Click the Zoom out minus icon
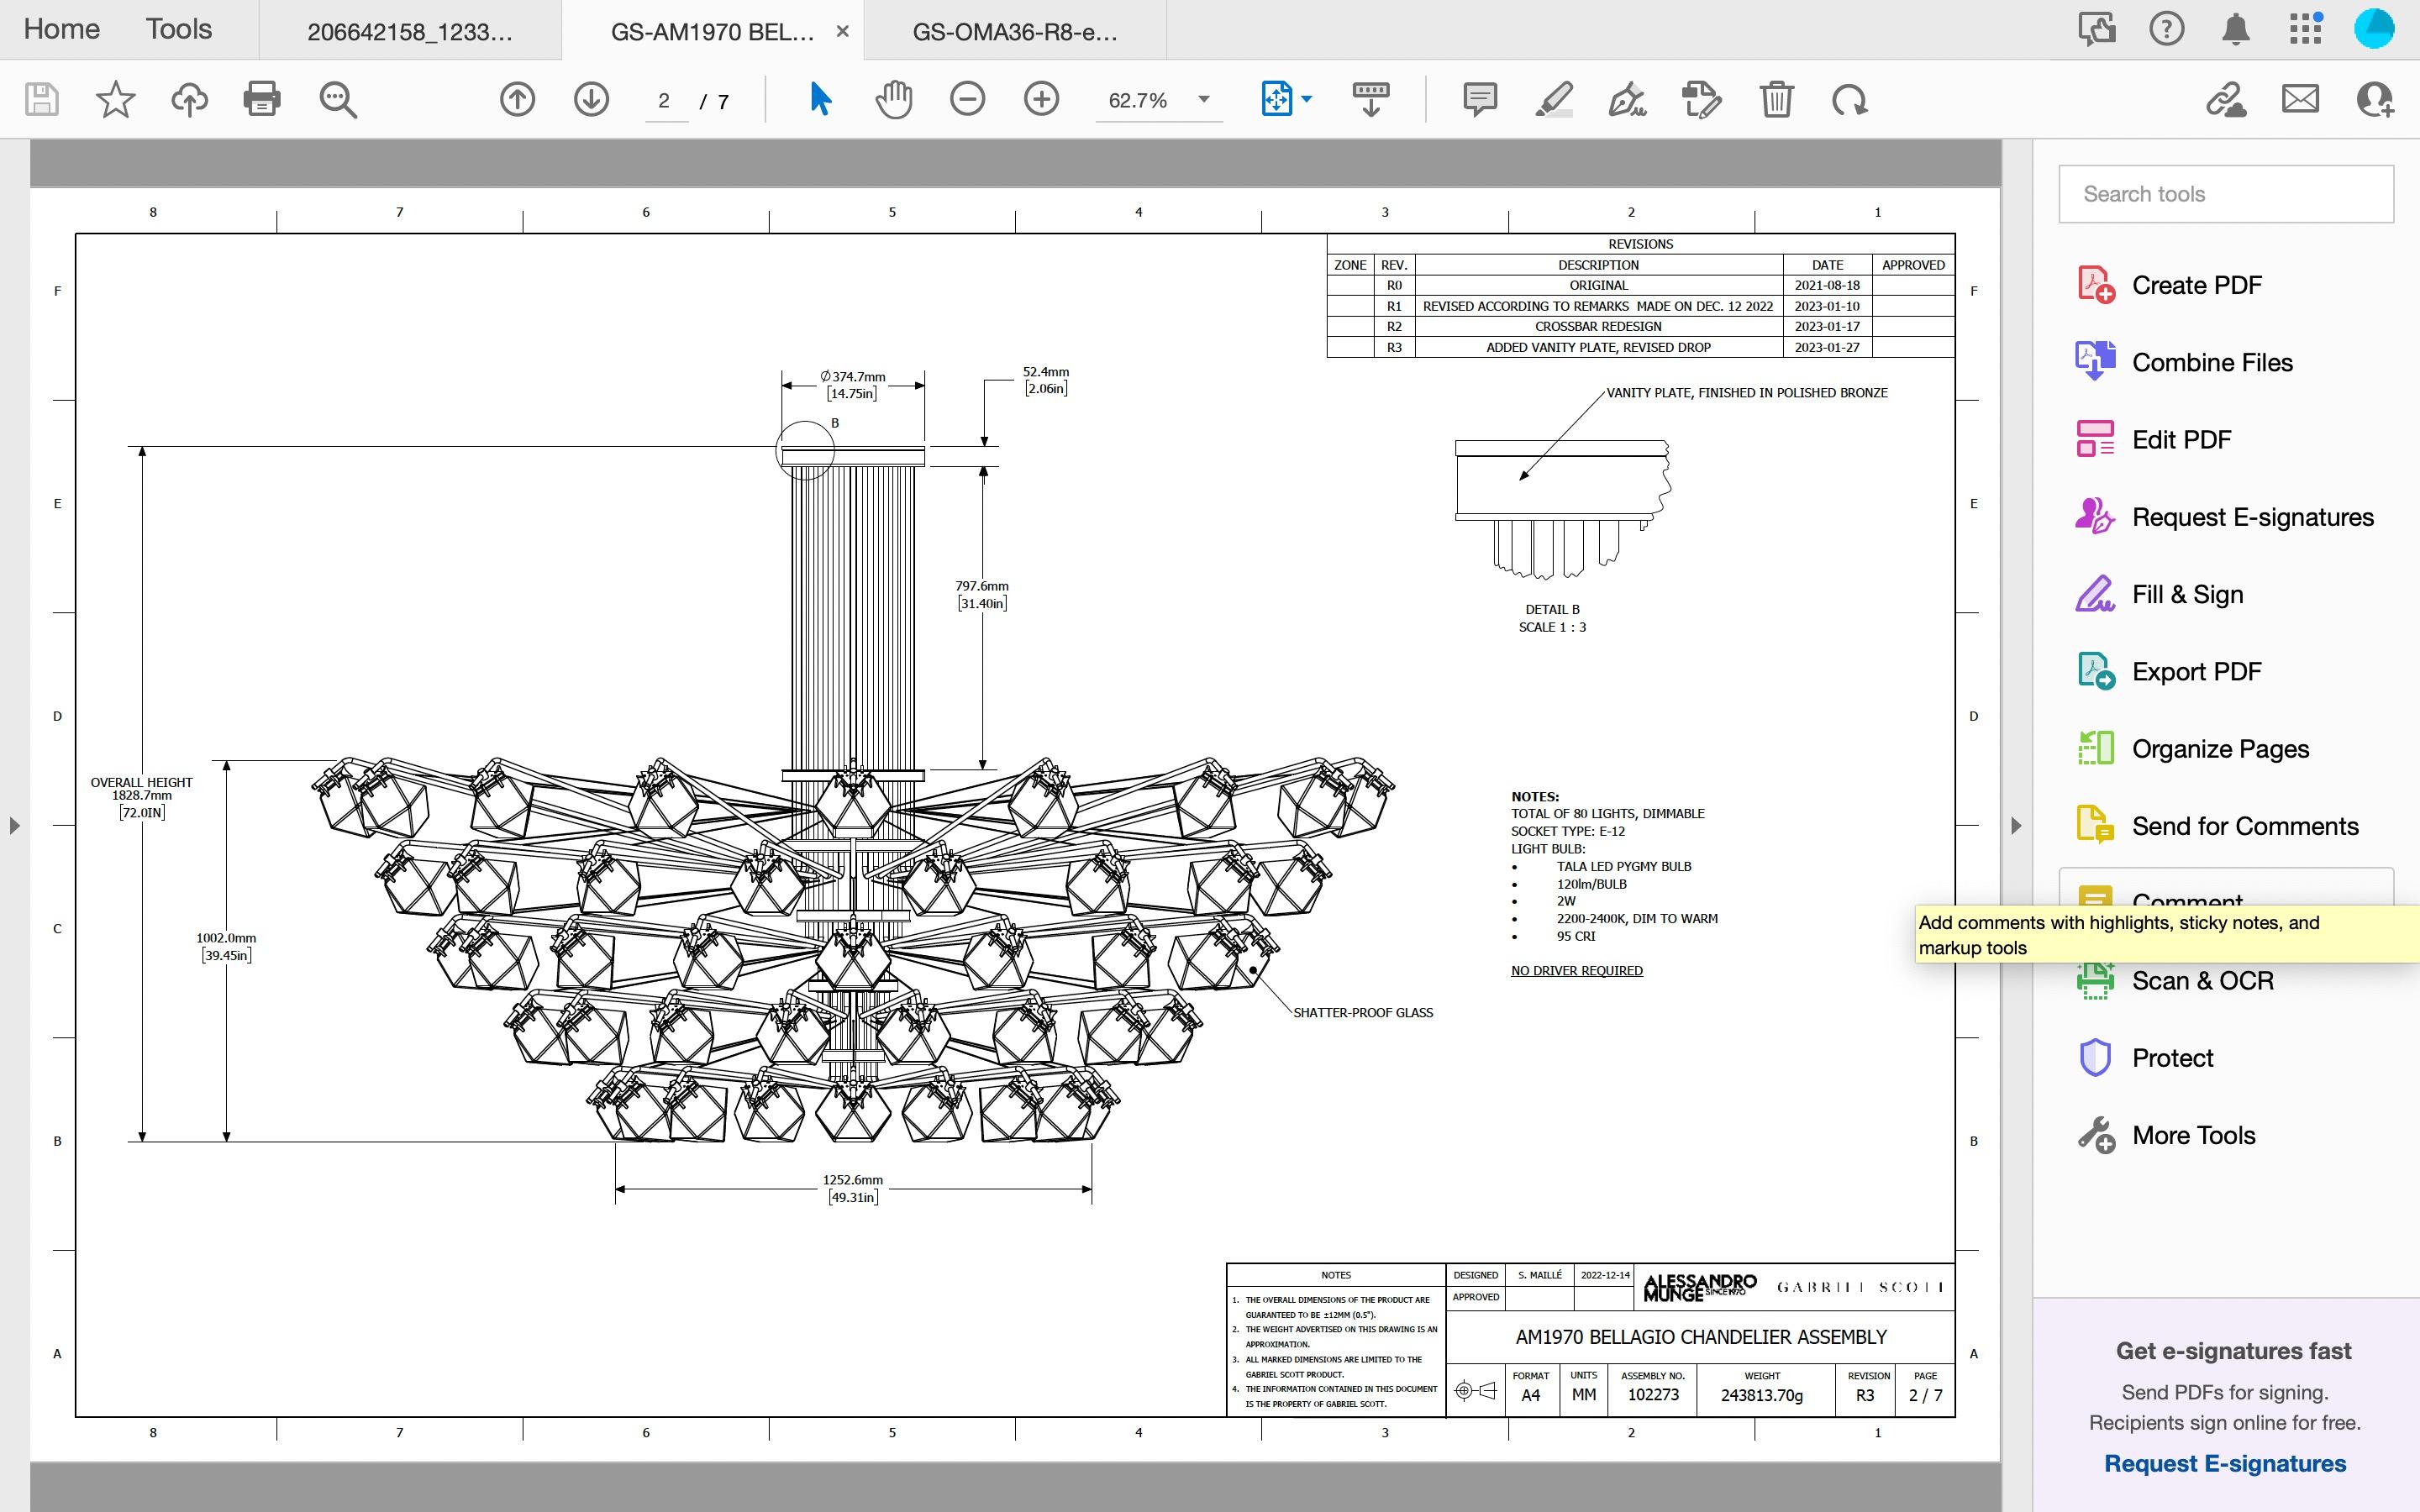 (967, 100)
